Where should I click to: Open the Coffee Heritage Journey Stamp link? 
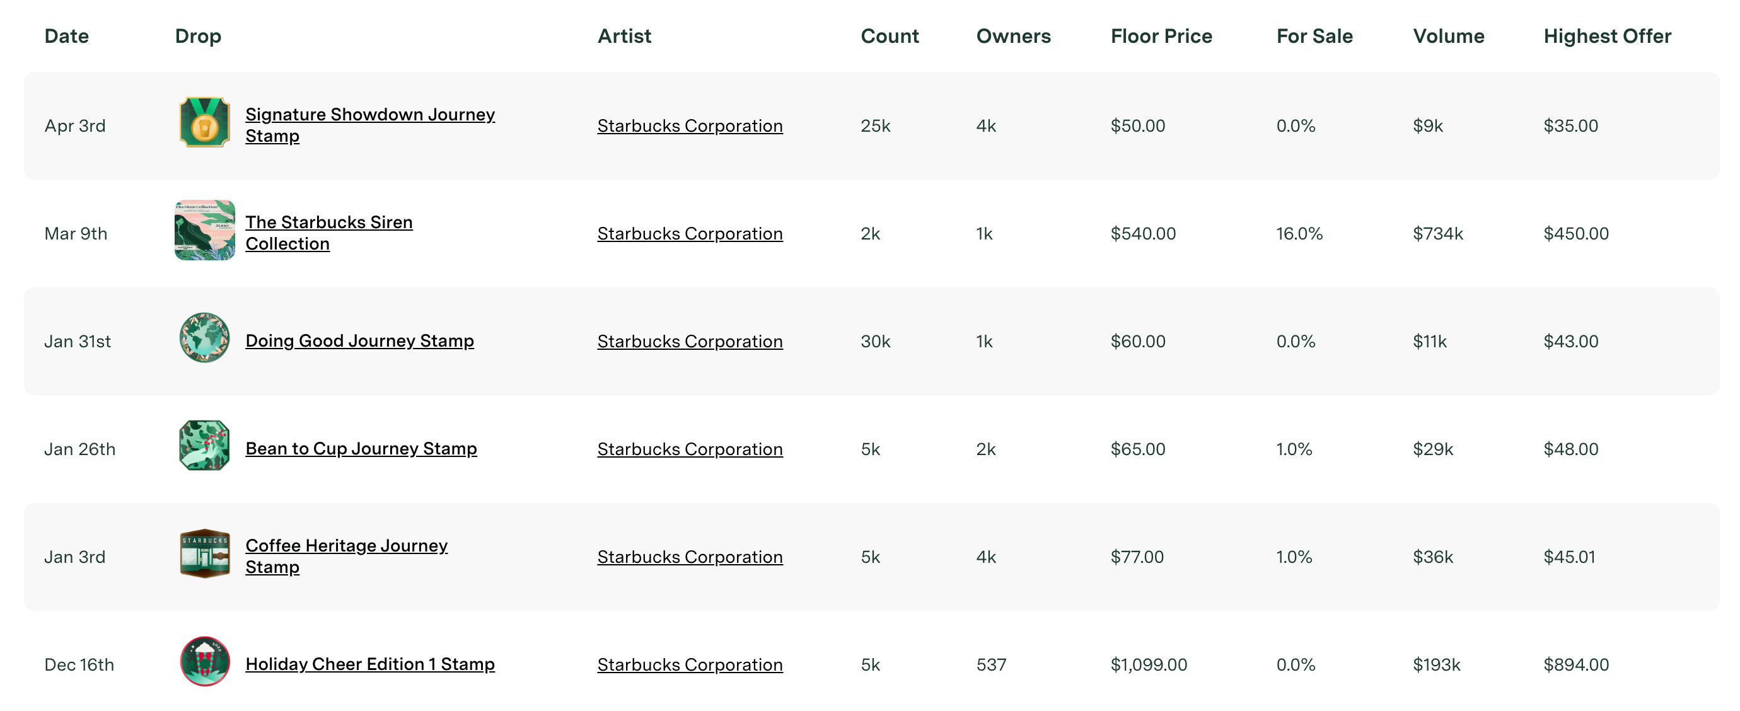[346, 546]
